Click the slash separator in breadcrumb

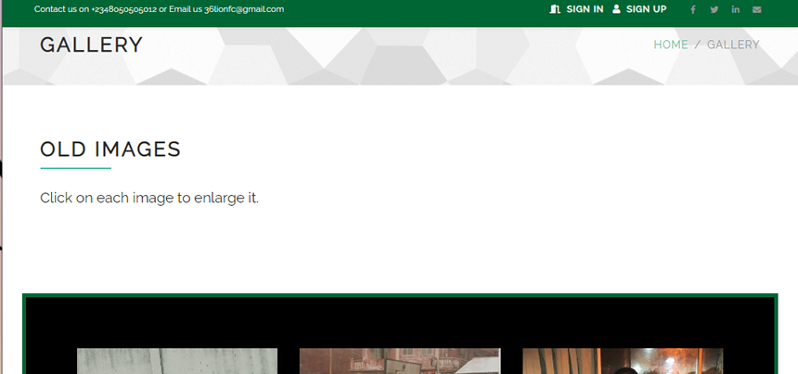tap(698, 45)
